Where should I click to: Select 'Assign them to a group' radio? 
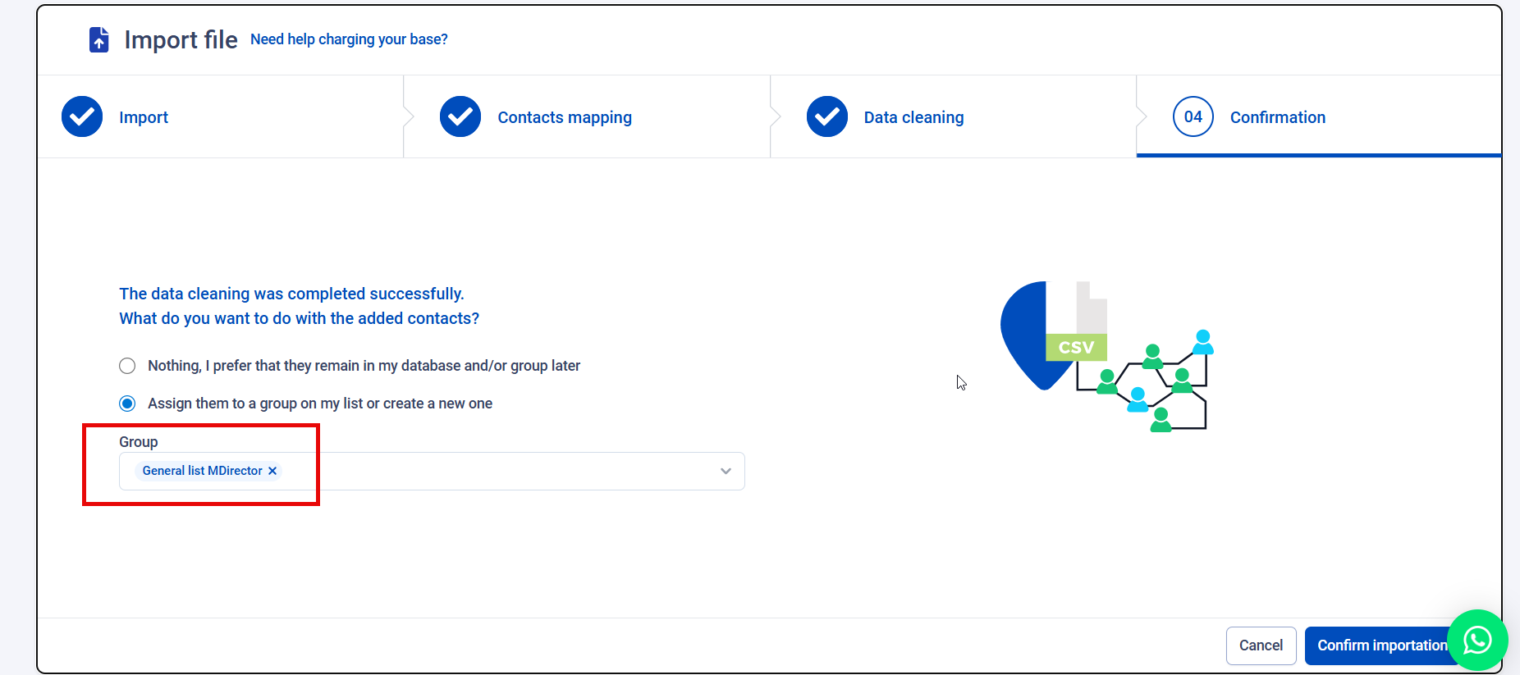tap(127, 404)
